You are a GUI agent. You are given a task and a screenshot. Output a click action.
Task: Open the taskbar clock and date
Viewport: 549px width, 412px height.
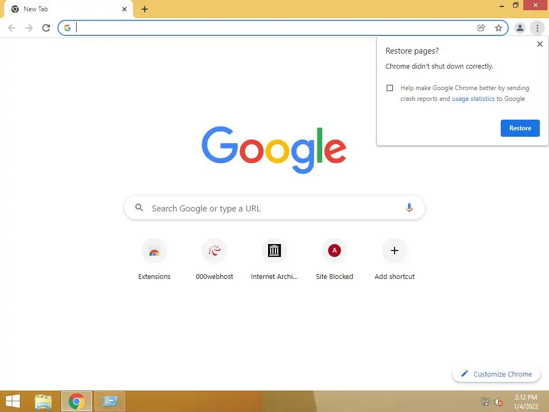click(x=525, y=402)
